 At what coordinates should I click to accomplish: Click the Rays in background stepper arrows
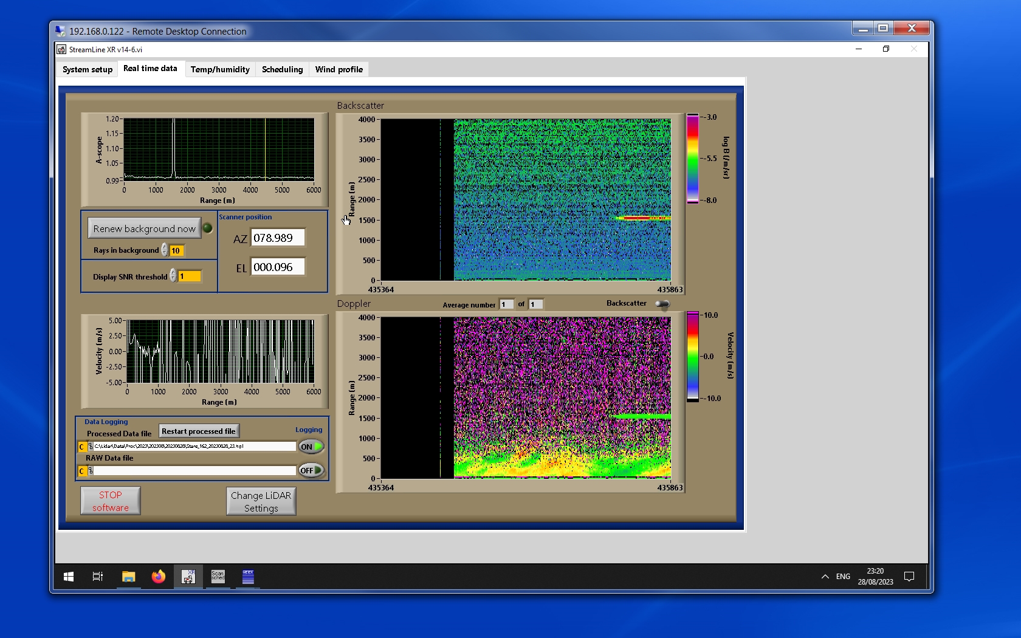[x=165, y=250]
